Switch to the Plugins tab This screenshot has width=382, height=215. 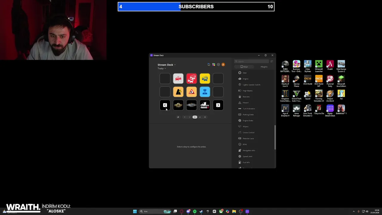click(264, 67)
